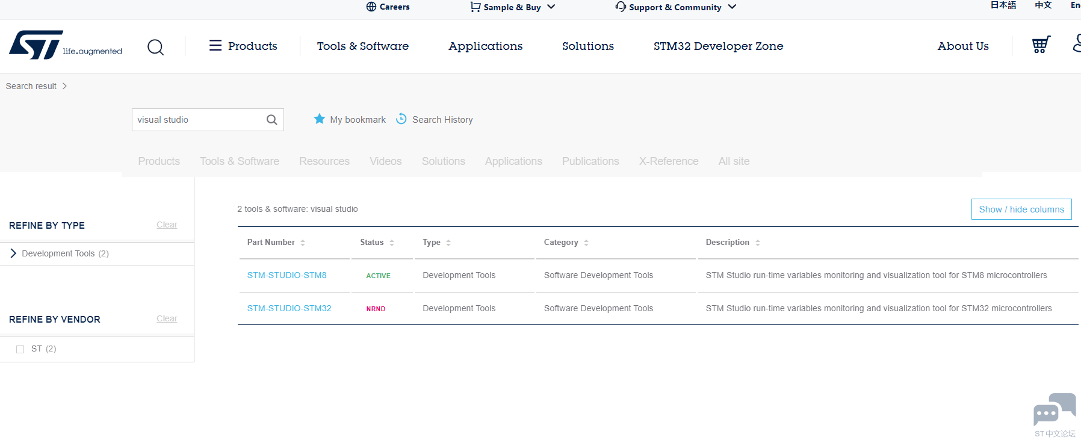Sort by Type column arrows
1081x443 pixels.
tap(448, 243)
